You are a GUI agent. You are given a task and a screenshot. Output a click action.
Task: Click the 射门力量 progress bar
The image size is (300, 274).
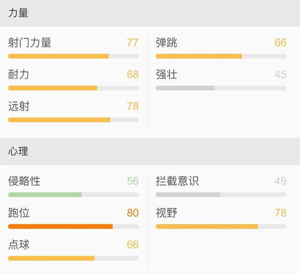73,56
